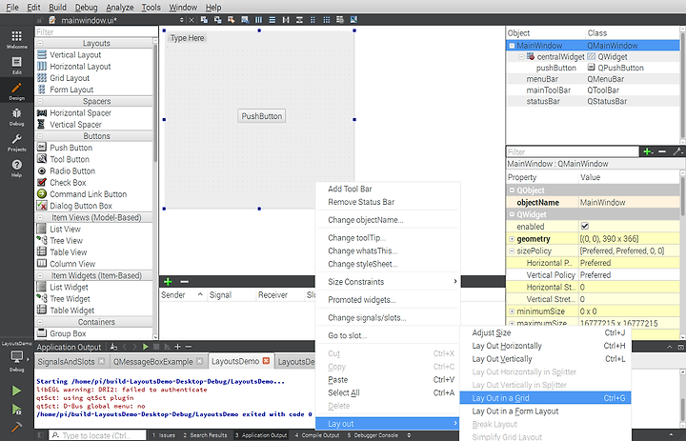
Task: Open the Projects mode wrench icon
Action: (16, 143)
